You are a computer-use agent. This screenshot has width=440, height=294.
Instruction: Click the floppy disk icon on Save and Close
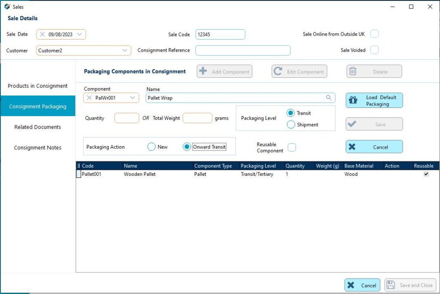coord(391,285)
